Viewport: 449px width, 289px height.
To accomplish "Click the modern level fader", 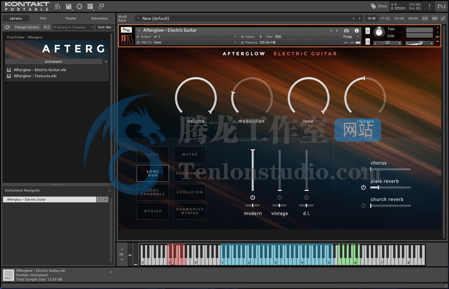I will pos(253,170).
